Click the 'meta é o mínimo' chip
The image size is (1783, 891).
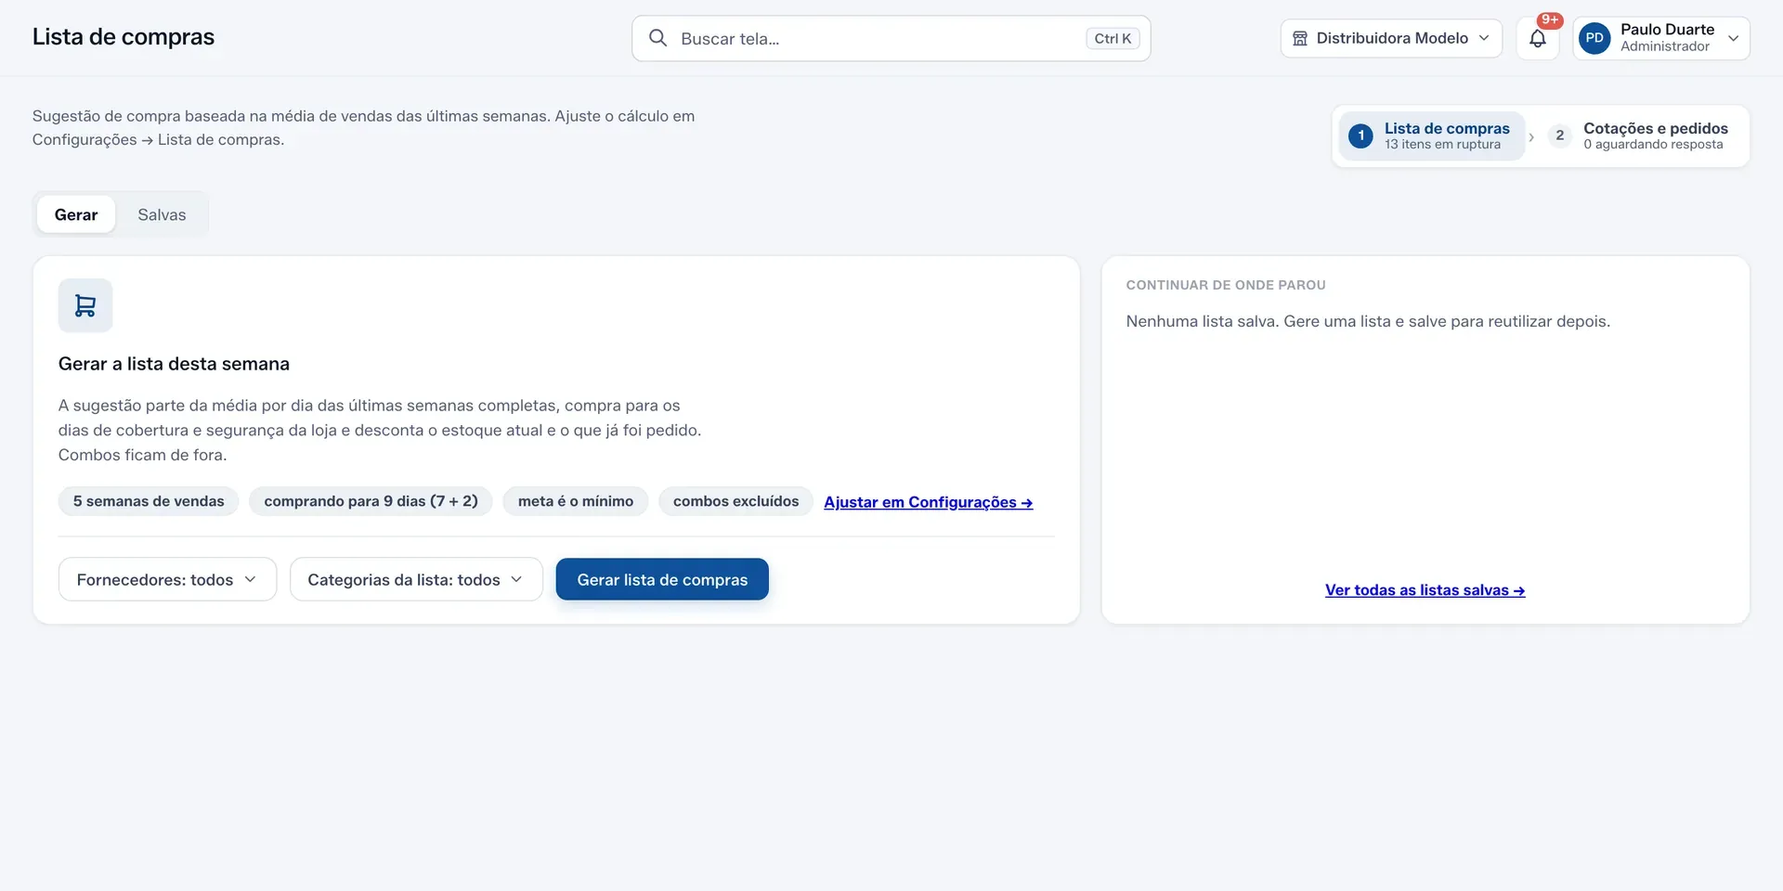pos(576,501)
